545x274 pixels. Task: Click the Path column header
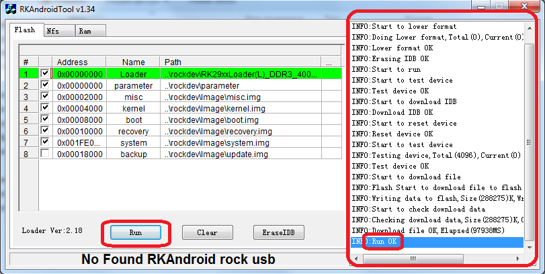241,62
